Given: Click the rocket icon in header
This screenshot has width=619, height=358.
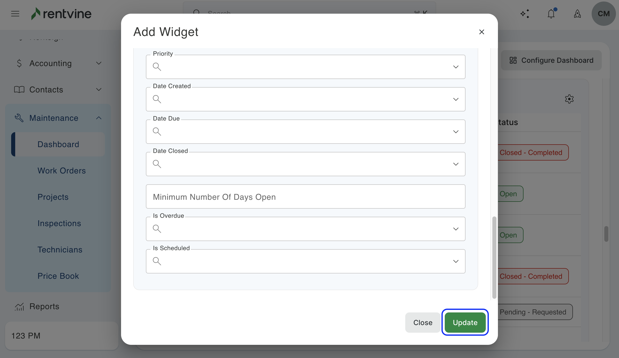Looking at the screenshot, I should 577,14.
